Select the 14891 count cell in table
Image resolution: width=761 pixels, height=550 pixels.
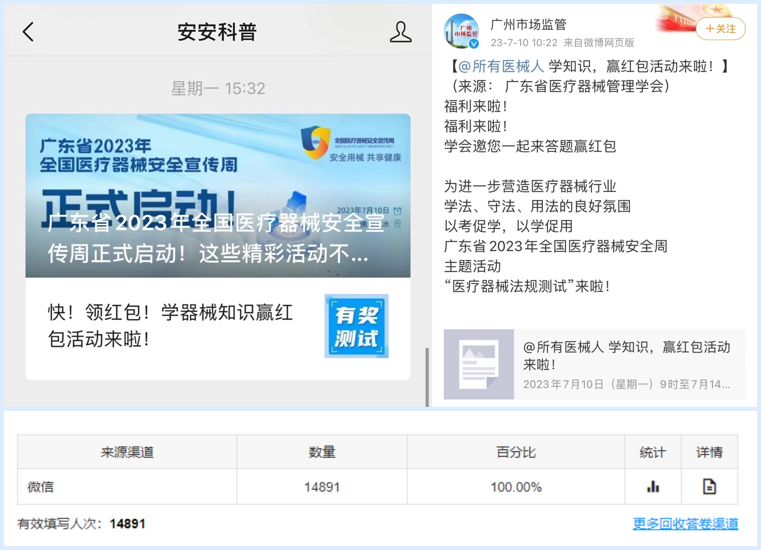[322, 487]
